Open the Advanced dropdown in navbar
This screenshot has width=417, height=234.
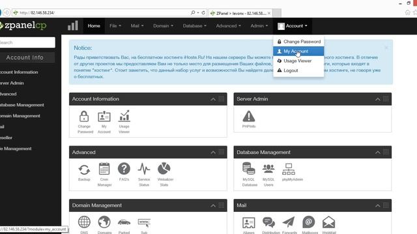(x=229, y=26)
